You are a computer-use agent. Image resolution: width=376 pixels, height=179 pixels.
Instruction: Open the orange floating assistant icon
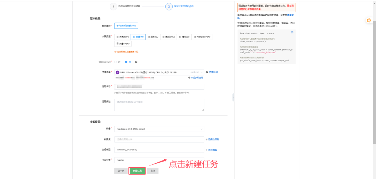(369, 21)
